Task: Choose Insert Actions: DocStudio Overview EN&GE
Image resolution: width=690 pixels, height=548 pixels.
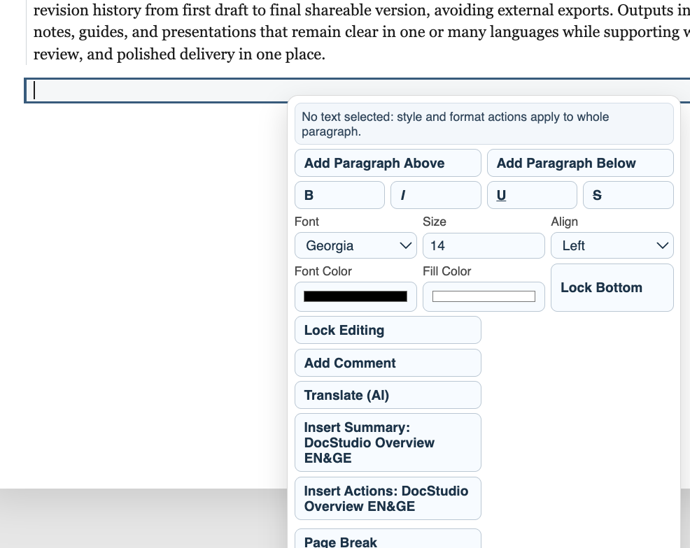Action: click(388, 498)
